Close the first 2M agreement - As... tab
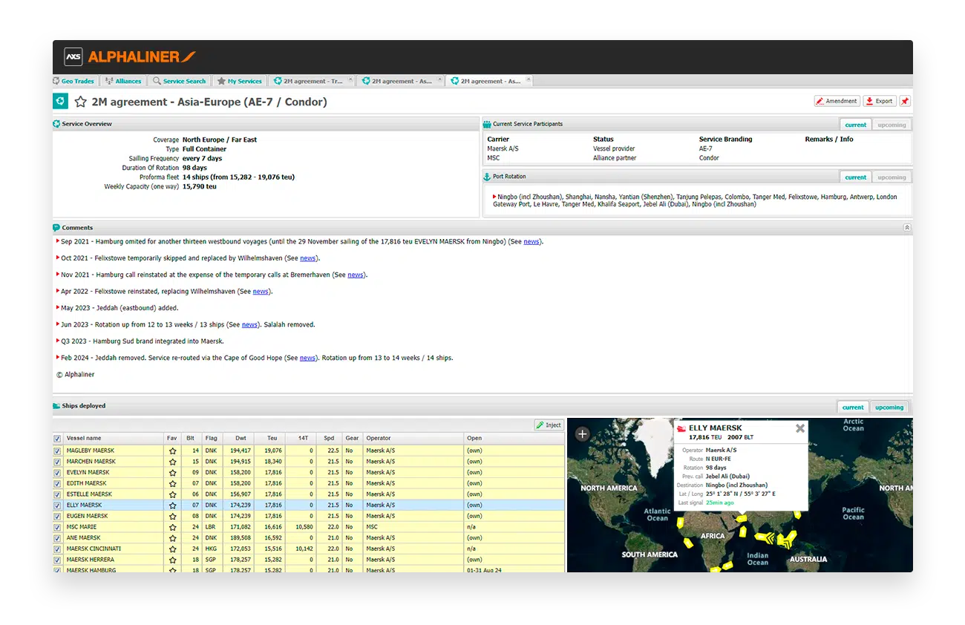The height and width of the screenshot is (625, 965). coord(439,79)
